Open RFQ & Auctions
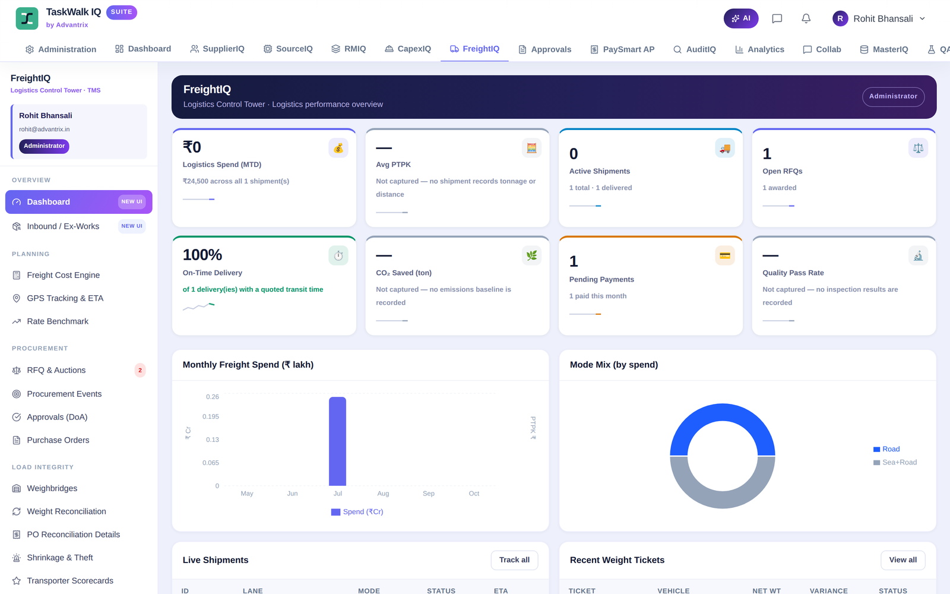 [x=79, y=370]
